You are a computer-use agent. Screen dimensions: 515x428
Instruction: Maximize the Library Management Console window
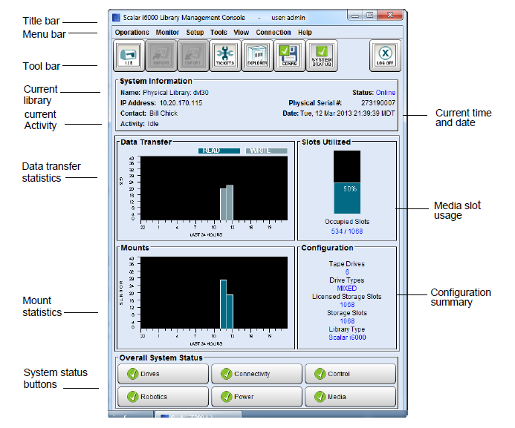(370, 16)
